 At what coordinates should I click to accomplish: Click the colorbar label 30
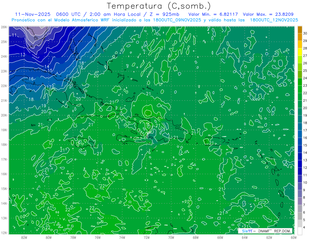tap(305, 33)
